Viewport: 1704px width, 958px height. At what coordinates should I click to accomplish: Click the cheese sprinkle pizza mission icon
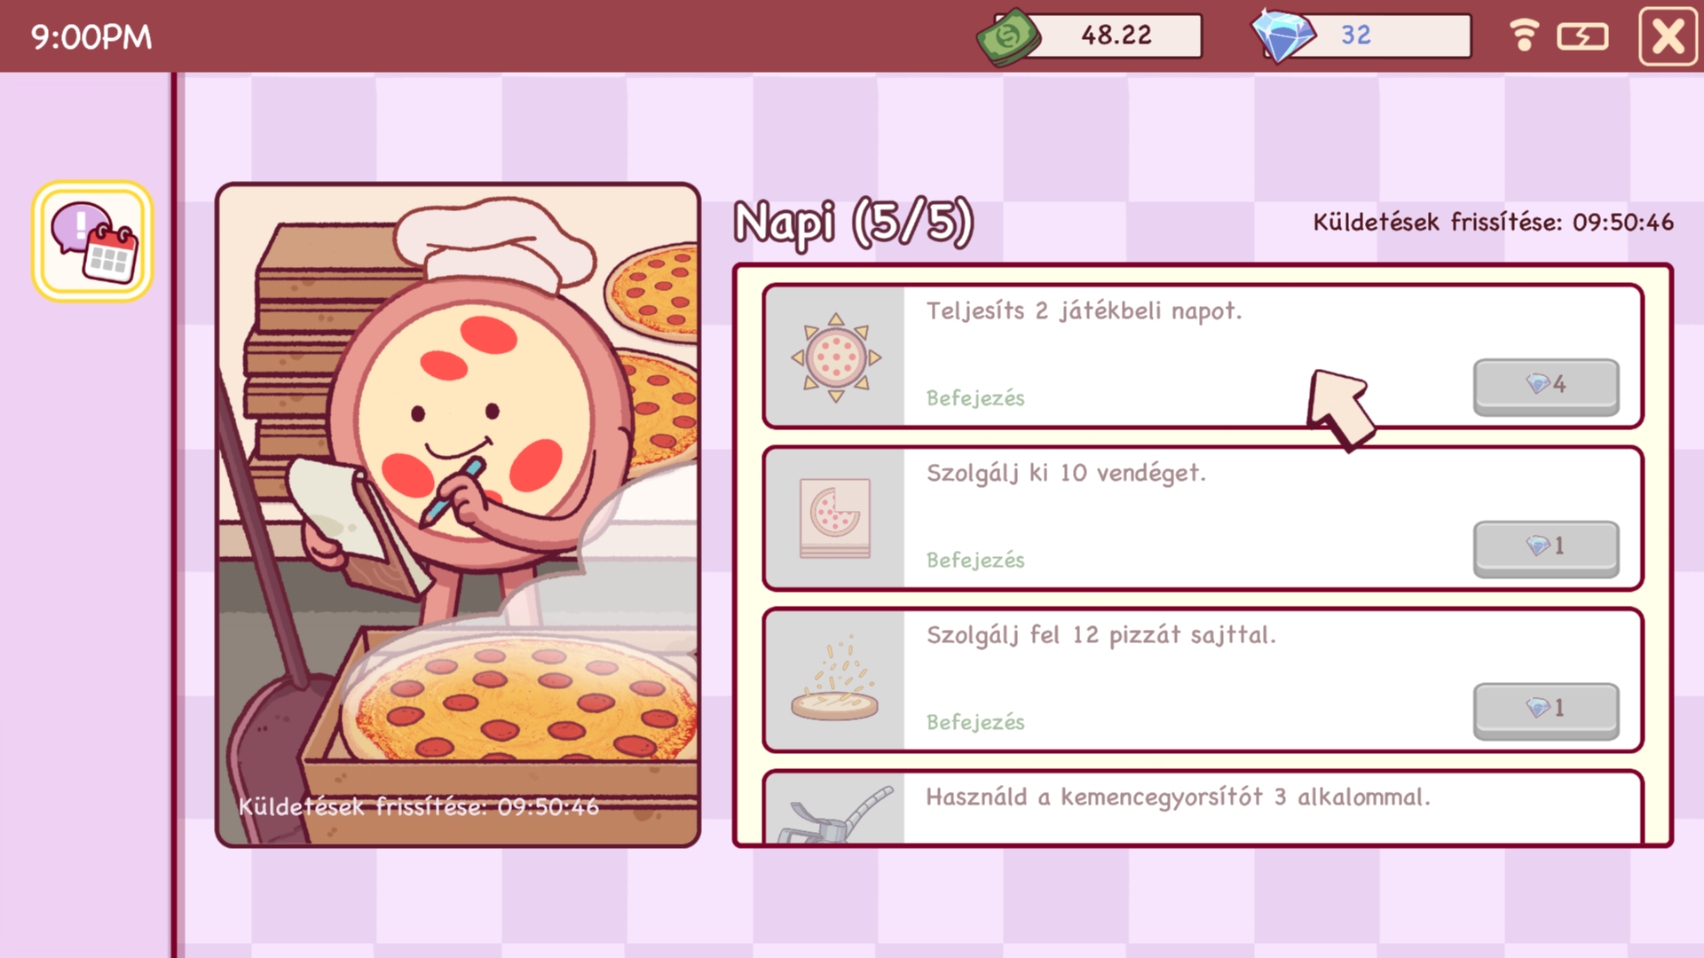pos(834,679)
